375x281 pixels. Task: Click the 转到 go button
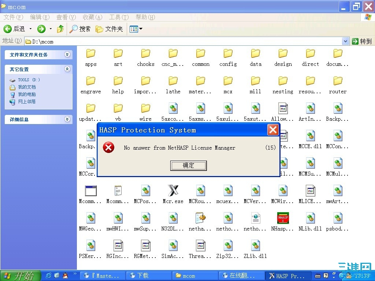coord(362,41)
